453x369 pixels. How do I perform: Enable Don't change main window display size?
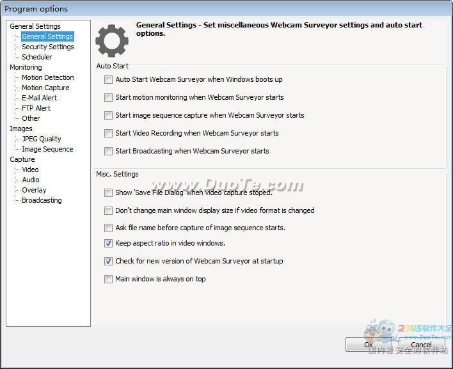point(108,211)
